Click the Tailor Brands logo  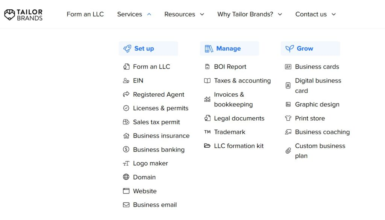[x=23, y=14]
